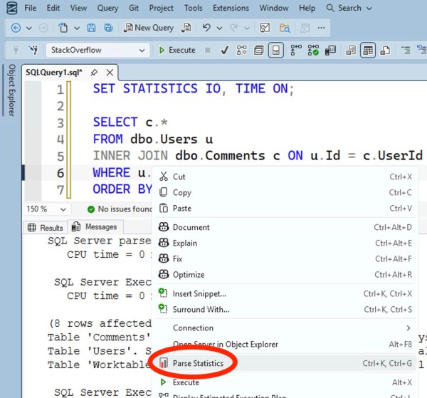
Task: Toggle Include Actual Execution Plan icon
Action: click(x=296, y=50)
